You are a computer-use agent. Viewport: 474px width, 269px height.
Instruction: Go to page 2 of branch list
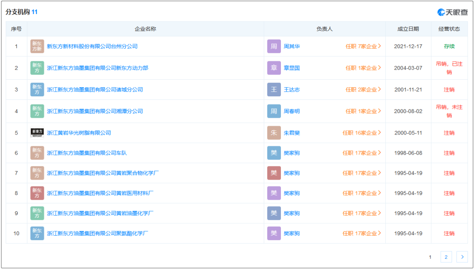coord(446,257)
